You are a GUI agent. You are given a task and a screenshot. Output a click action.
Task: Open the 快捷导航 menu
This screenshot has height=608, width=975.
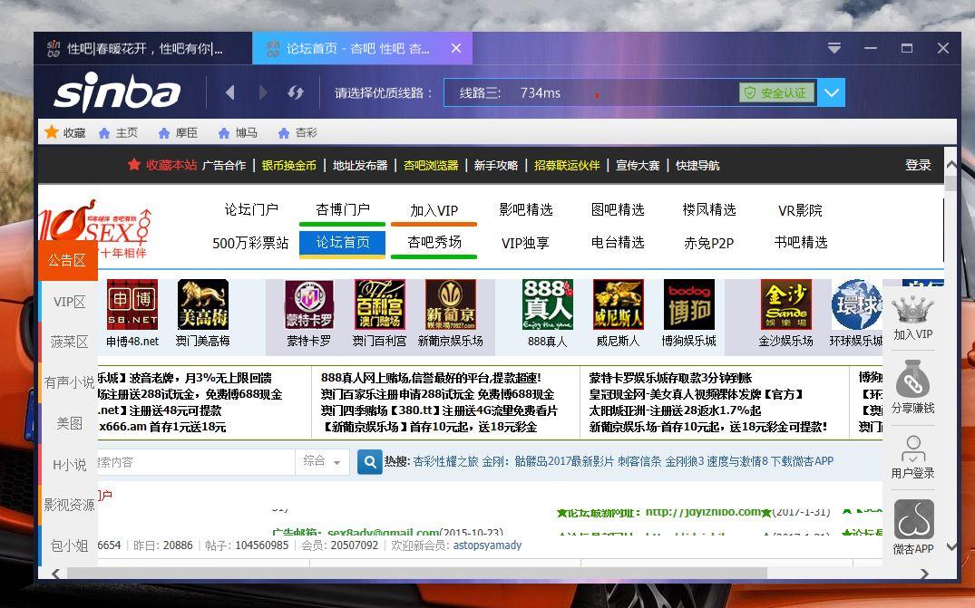pyautogui.click(x=697, y=165)
